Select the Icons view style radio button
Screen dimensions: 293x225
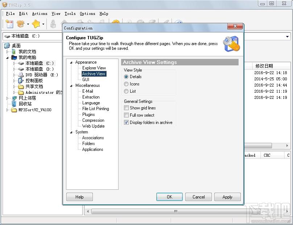[x=126, y=84]
